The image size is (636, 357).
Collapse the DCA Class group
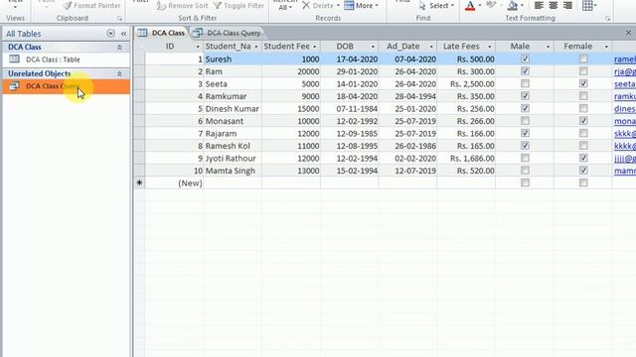coord(119,48)
